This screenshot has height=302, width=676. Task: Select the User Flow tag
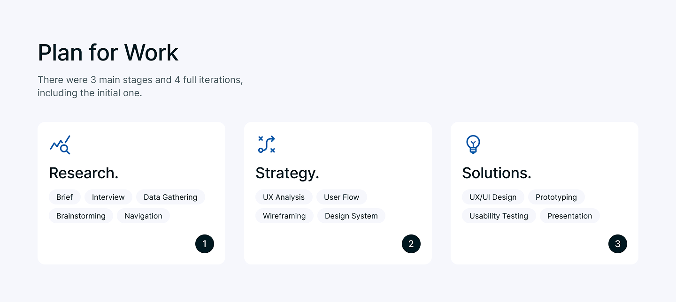(341, 197)
